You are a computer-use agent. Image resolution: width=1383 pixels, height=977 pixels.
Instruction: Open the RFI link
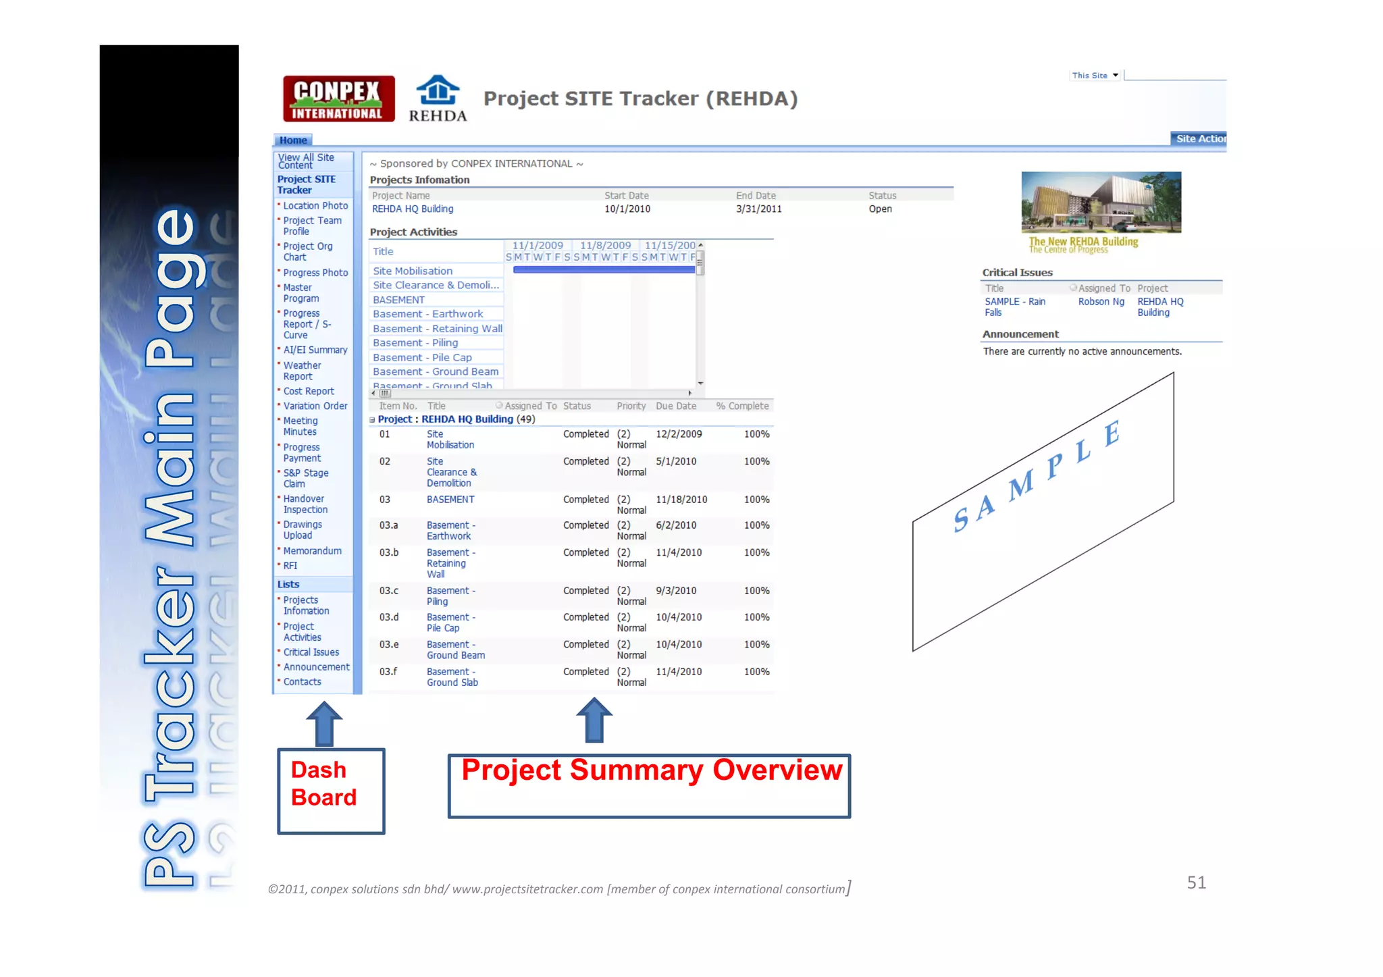click(x=290, y=566)
